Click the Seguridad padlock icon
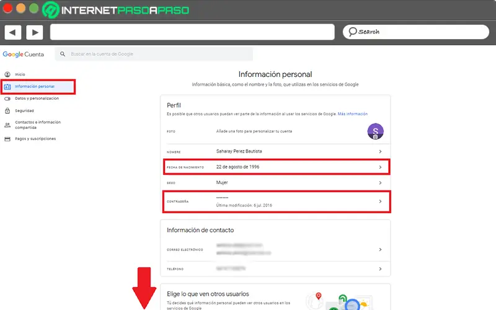 [7, 111]
